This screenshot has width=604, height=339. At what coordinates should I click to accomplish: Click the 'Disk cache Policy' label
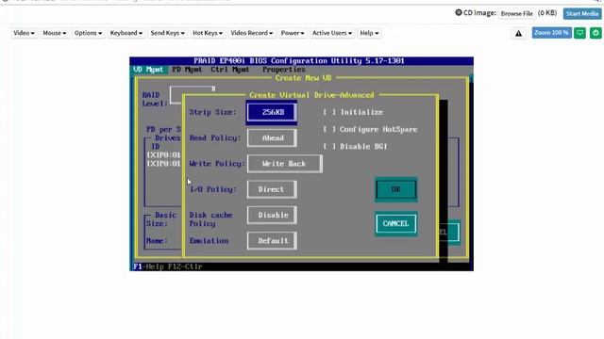pyautogui.click(x=210, y=219)
